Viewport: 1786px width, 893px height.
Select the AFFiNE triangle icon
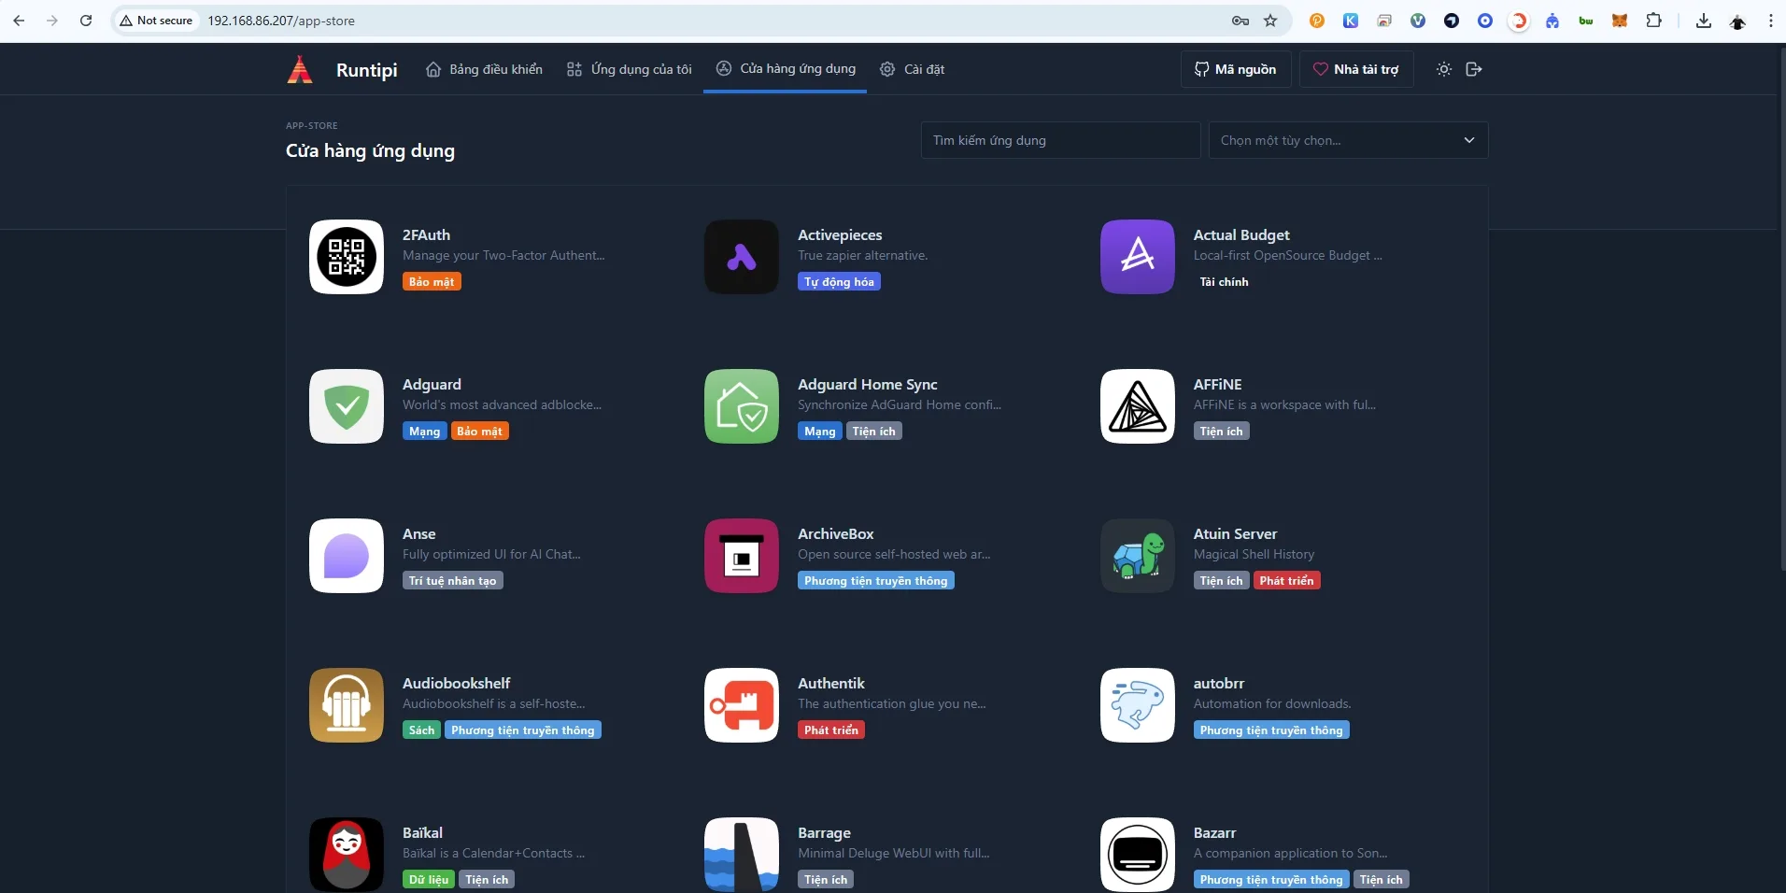click(1138, 406)
